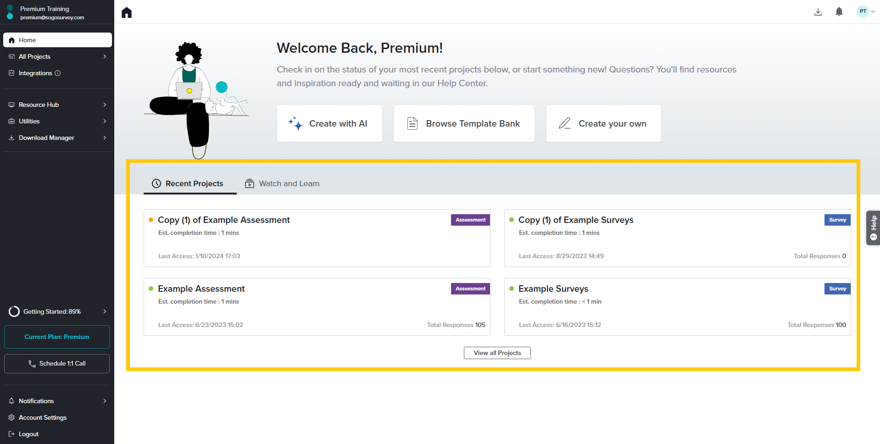Image resolution: width=880 pixels, height=444 pixels.
Task: Click the Integrations info icon
Action: click(x=58, y=73)
